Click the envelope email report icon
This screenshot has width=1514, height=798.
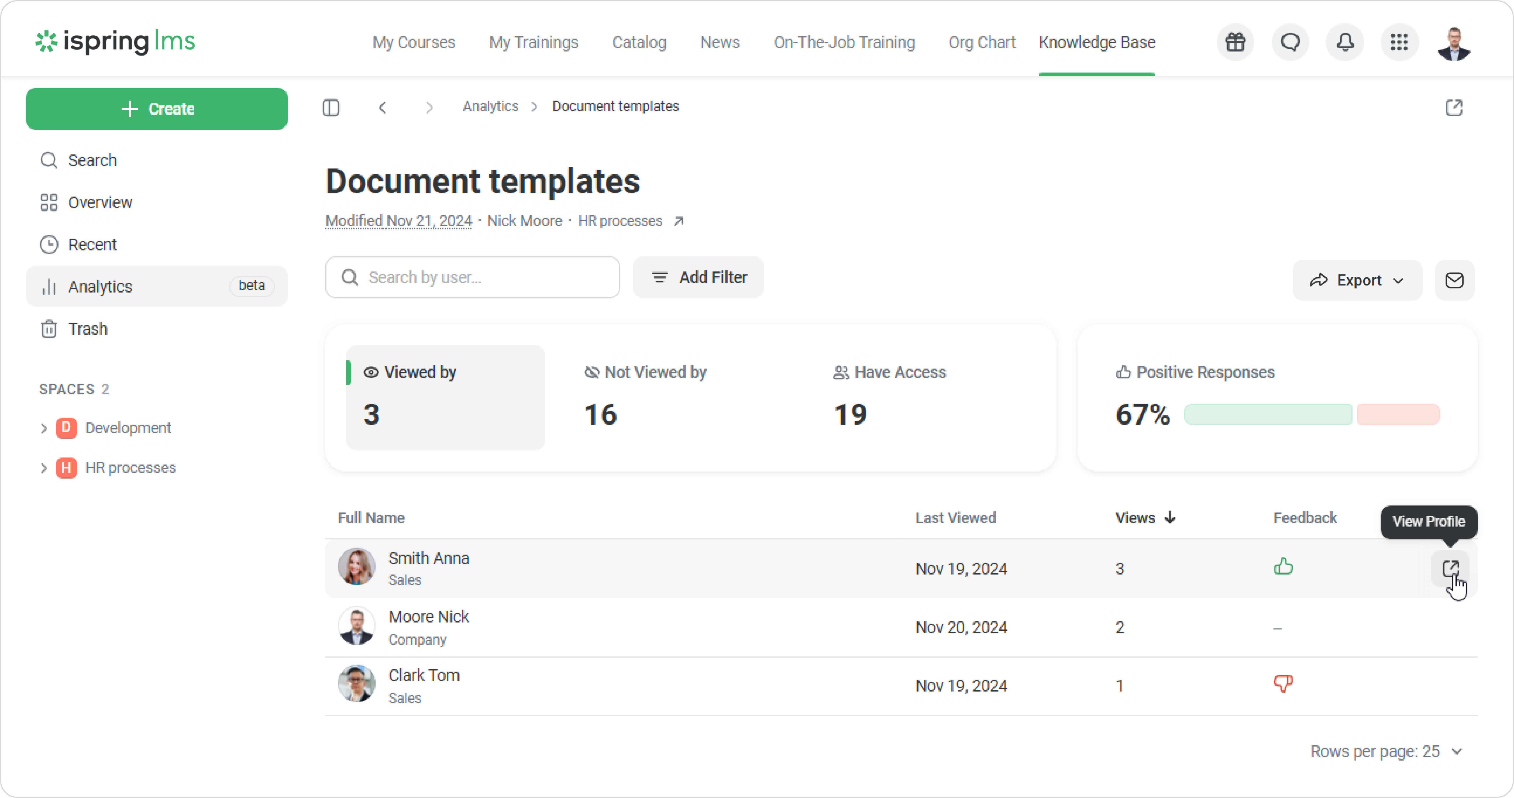coord(1454,280)
